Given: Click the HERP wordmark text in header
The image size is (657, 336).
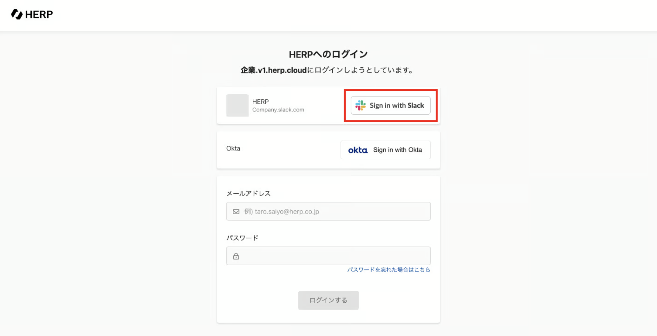Looking at the screenshot, I should point(39,14).
